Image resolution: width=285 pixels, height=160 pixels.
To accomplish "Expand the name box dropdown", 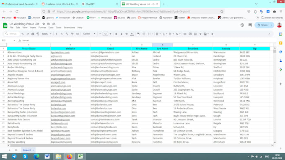I will tap(14, 41).
